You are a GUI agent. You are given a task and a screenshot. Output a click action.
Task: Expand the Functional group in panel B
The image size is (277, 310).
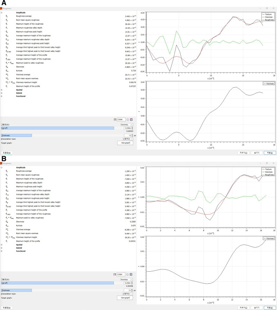point(1,251)
